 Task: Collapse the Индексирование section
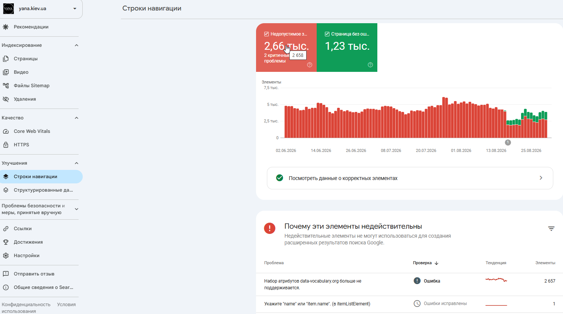(x=77, y=45)
